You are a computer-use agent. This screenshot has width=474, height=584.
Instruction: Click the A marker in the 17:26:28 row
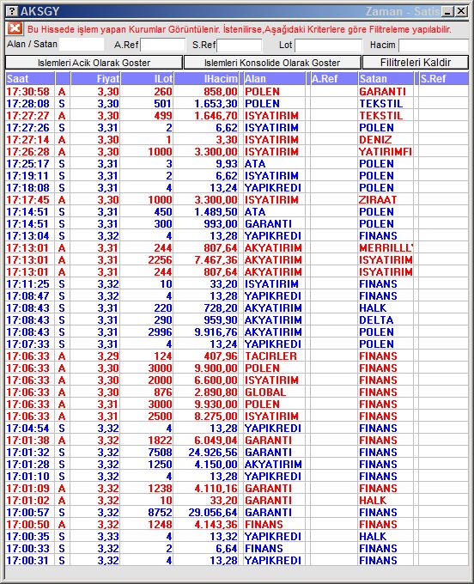click(62, 152)
